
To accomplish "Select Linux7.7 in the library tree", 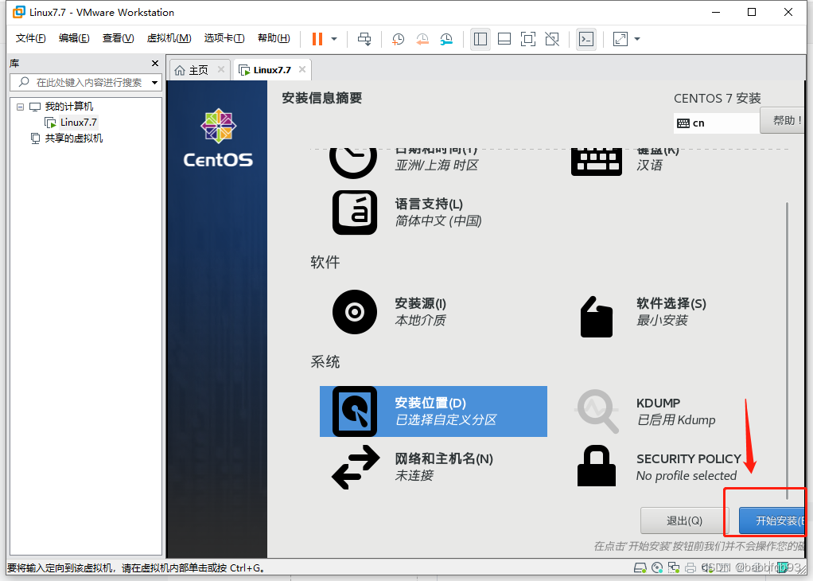I will click(x=78, y=123).
